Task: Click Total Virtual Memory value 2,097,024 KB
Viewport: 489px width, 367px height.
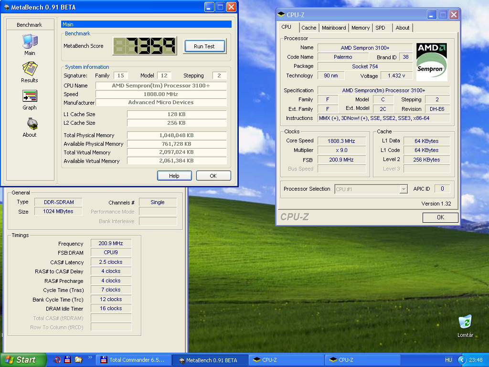Action: point(177,152)
